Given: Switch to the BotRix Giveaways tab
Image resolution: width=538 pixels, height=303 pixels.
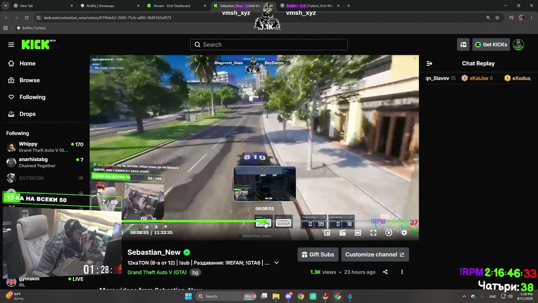Looking at the screenshot, I should (x=109, y=6).
